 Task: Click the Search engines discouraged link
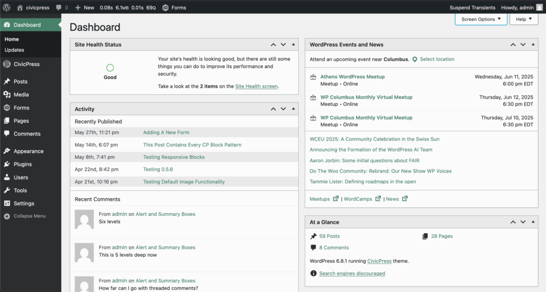point(352,273)
